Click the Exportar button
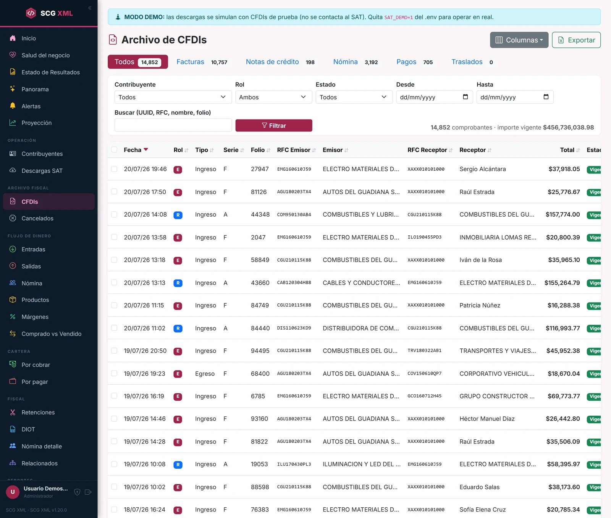Image resolution: width=611 pixels, height=518 pixels. coord(576,40)
